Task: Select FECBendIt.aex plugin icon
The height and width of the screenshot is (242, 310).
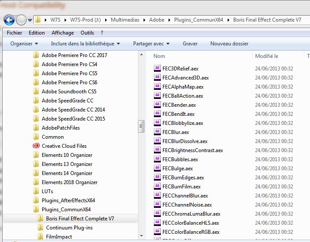Action: [x=157, y=114]
